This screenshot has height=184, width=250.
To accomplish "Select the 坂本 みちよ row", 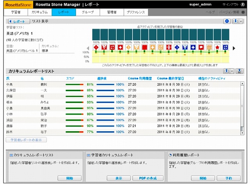I will point(123,102).
